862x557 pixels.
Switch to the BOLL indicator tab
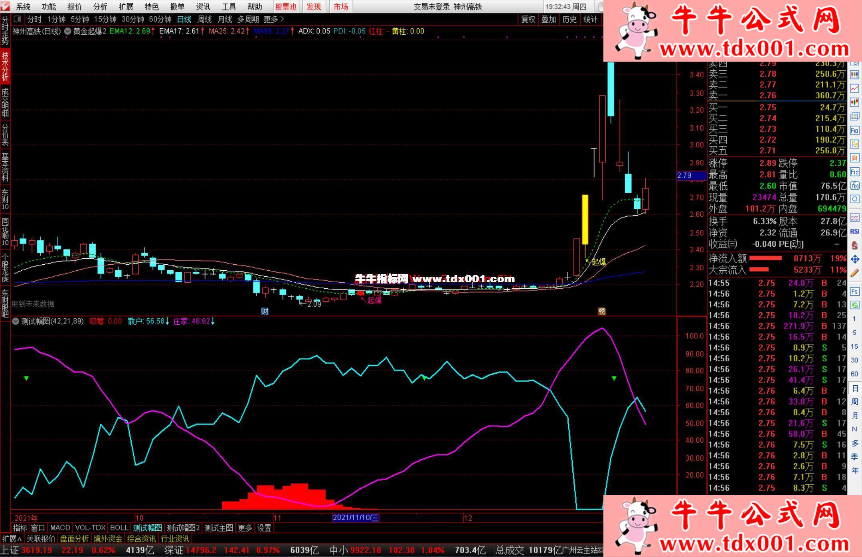pyautogui.click(x=119, y=528)
